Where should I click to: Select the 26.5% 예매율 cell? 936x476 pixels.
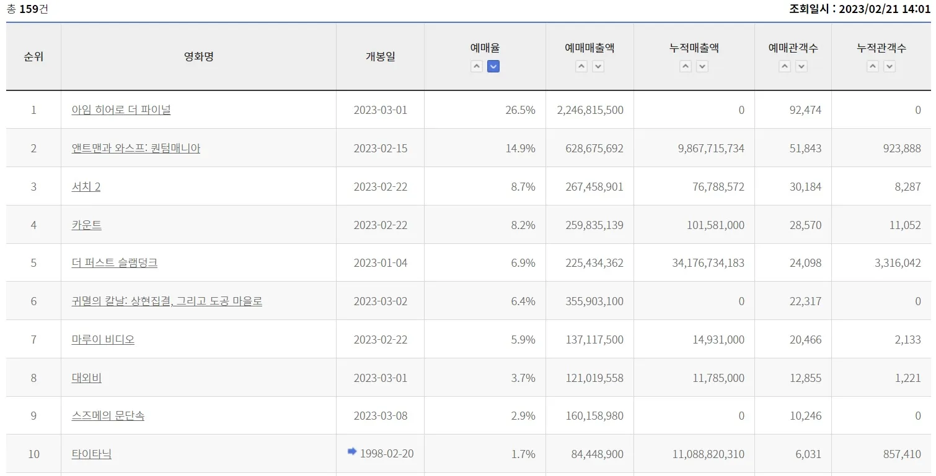[485, 110]
